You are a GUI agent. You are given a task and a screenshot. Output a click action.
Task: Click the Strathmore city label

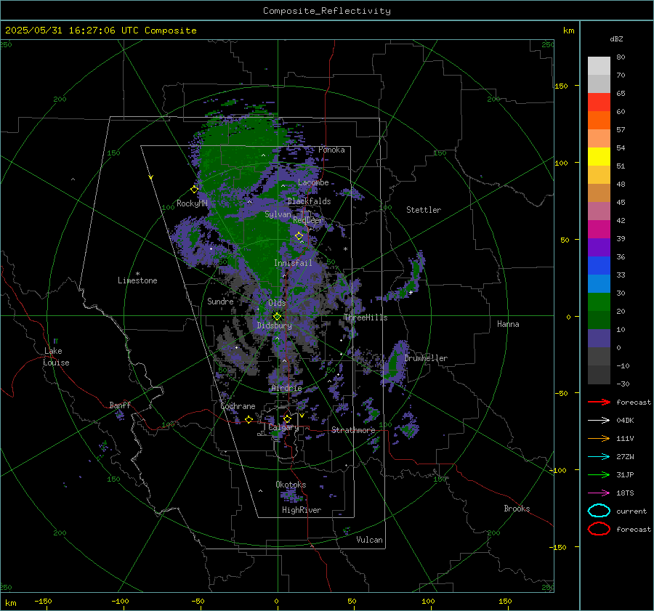click(x=353, y=430)
